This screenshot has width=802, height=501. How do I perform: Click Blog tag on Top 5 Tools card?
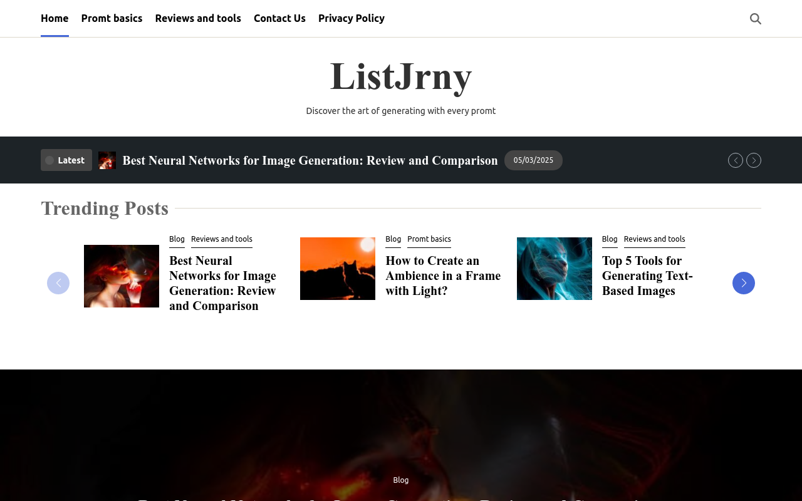click(610, 239)
